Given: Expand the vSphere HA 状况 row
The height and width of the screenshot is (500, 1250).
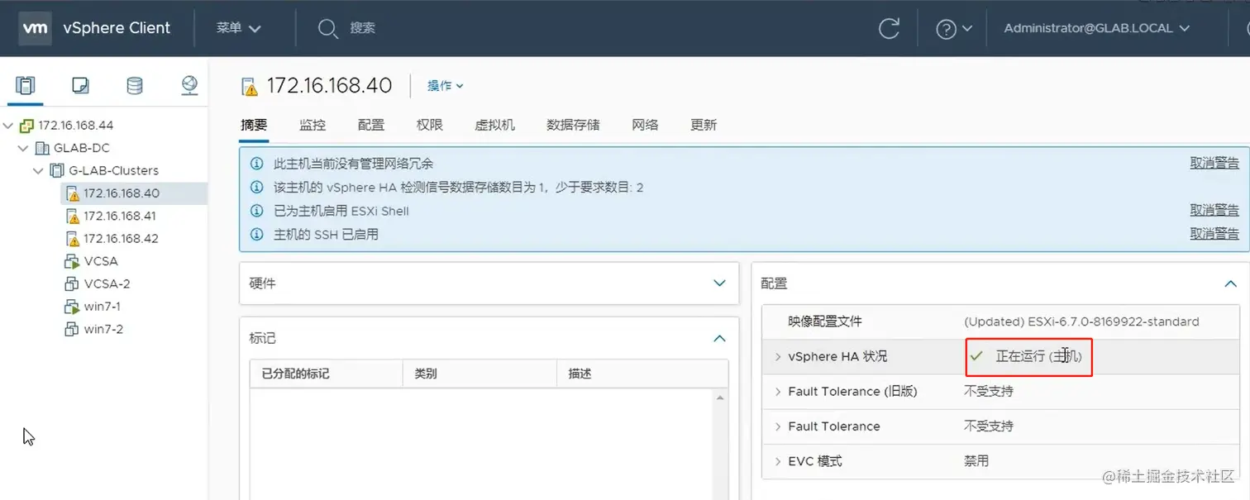Looking at the screenshot, I should [x=778, y=357].
